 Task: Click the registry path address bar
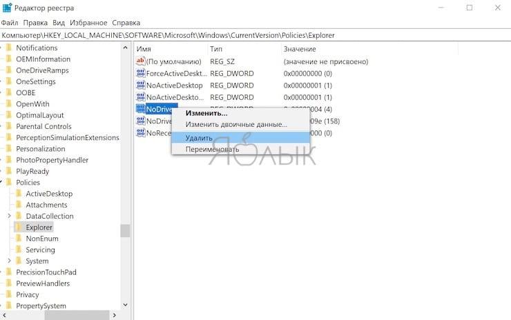(256, 35)
